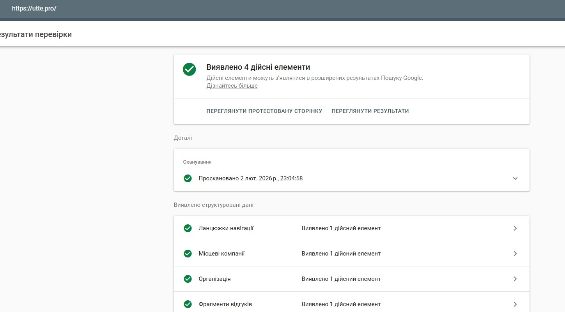Click the check icon for Фрагменти відгуків

tap(188, 304)
